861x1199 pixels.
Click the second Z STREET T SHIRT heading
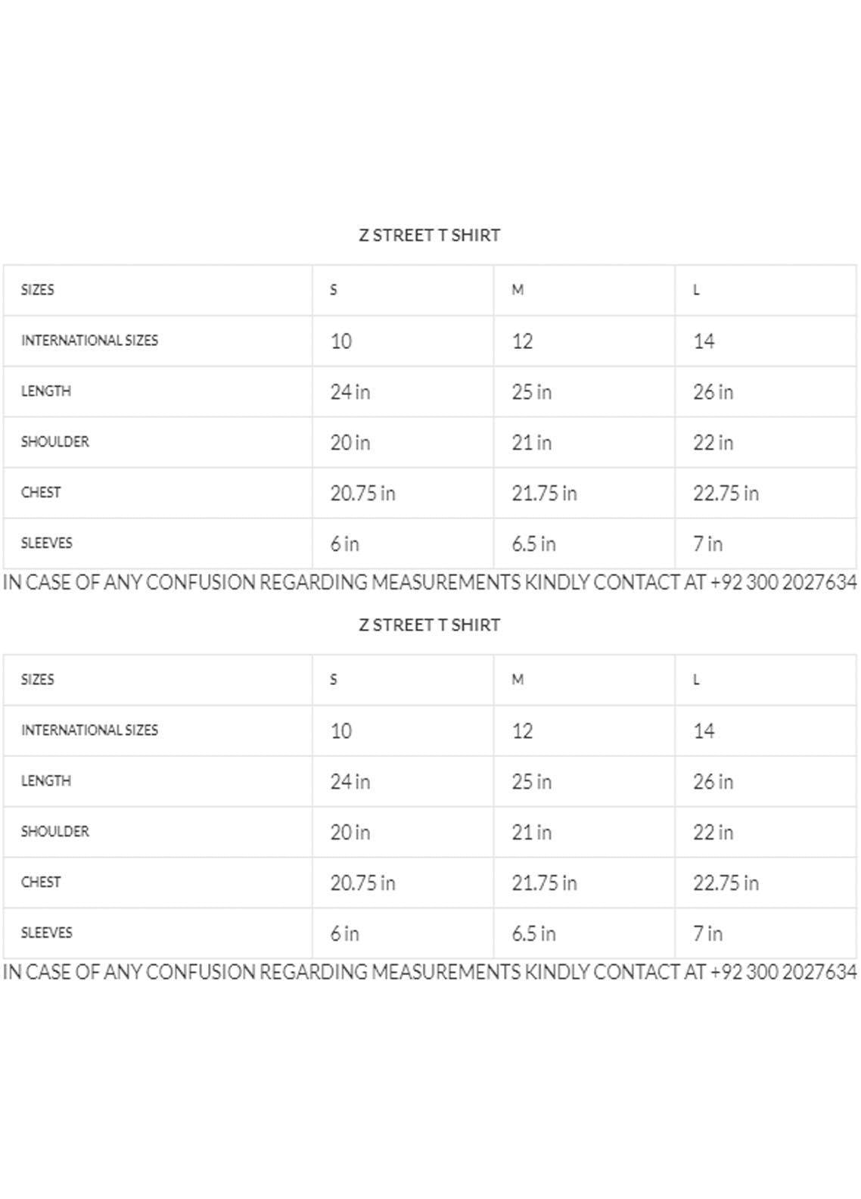(x=429, y=625)
